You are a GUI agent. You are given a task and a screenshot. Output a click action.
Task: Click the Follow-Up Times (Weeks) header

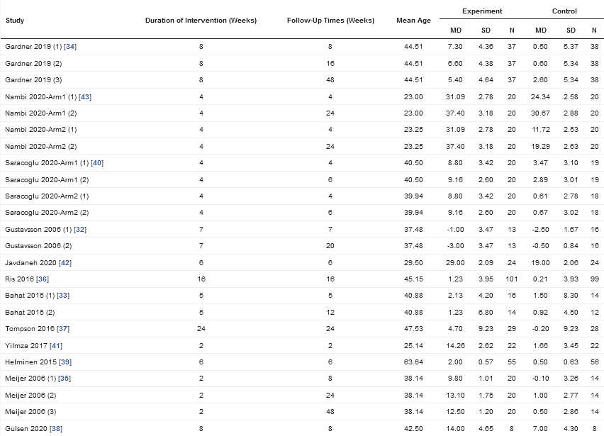point(330,21)
